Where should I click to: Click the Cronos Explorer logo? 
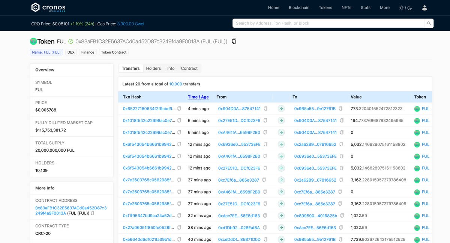pyautogui.click(x=48, y=7)
